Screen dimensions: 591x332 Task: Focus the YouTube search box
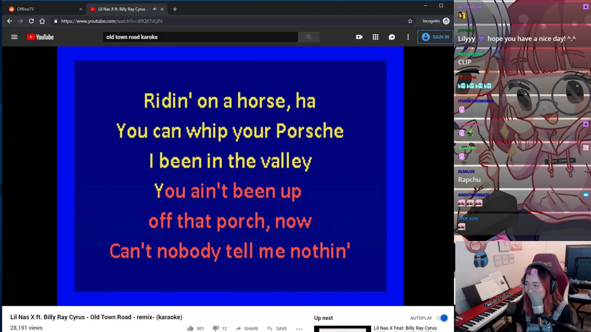tap(200, 37)
